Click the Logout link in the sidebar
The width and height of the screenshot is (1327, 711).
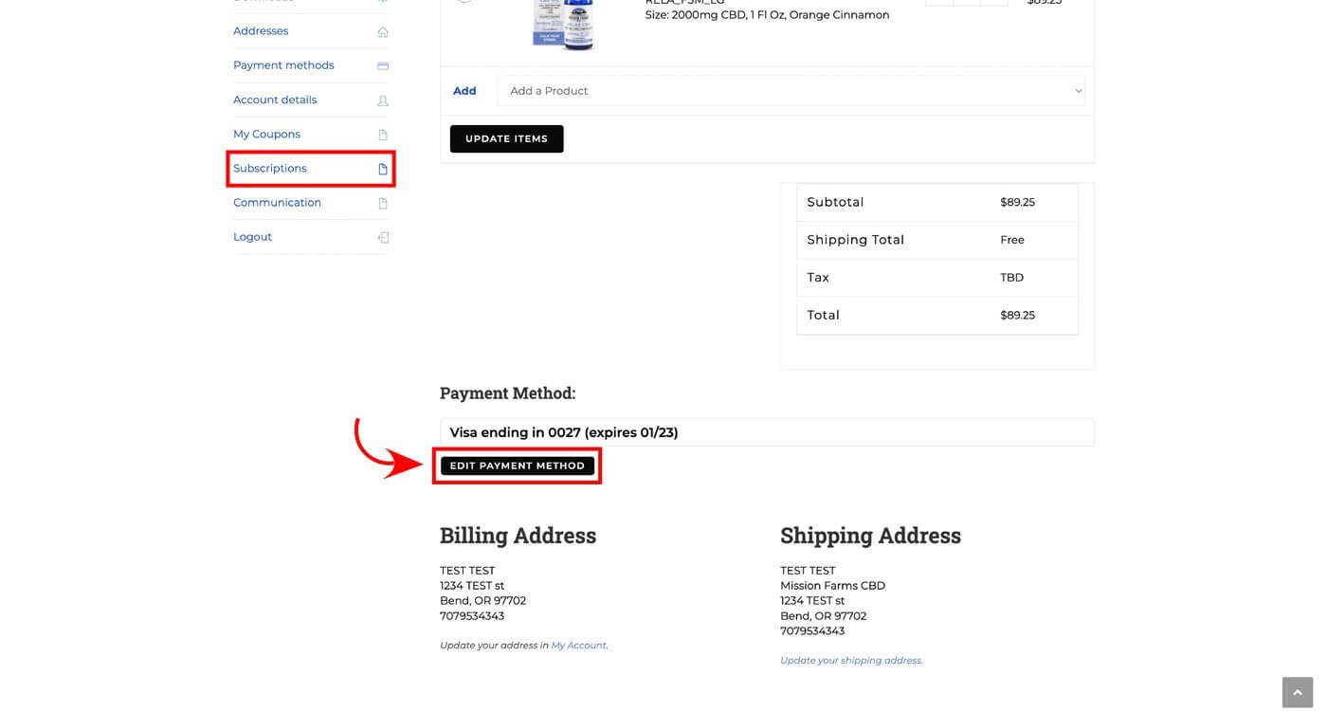pyautogui.click(x=252, y=237)
